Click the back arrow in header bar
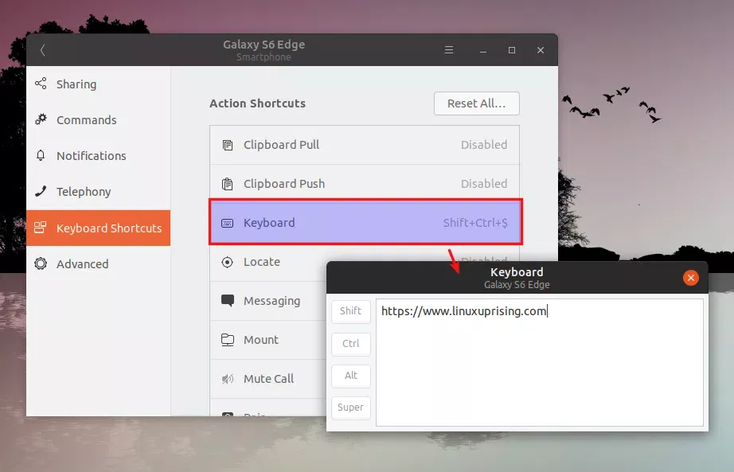Viewport: 734px width, 472px height. [42, 50]
